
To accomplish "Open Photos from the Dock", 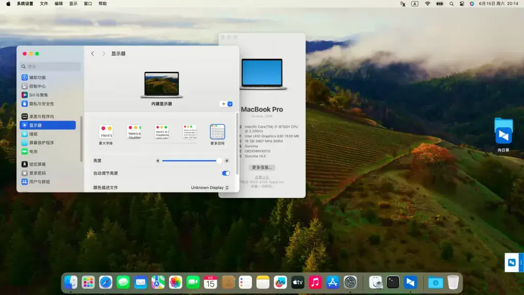I will coord(176,283).
